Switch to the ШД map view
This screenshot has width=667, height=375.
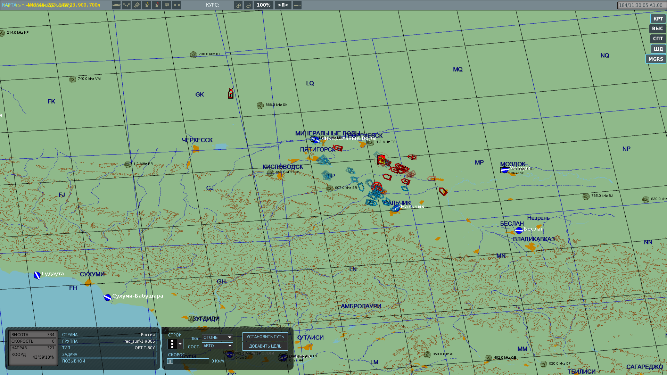pos(658,49)
